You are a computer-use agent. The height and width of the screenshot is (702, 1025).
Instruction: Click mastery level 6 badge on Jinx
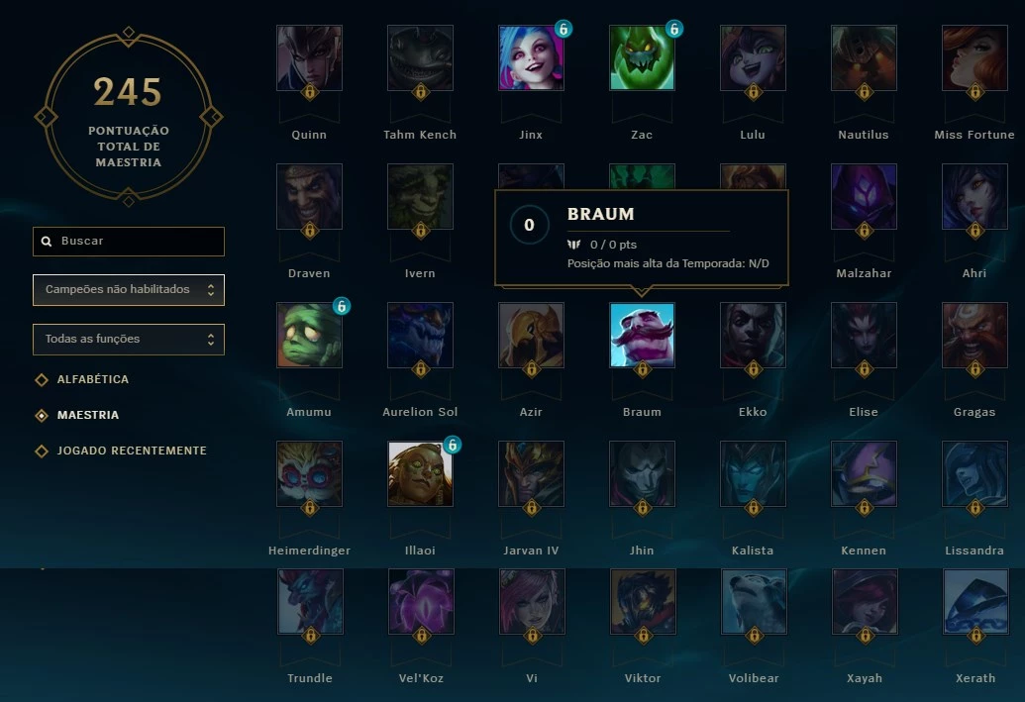coord(563,29)
